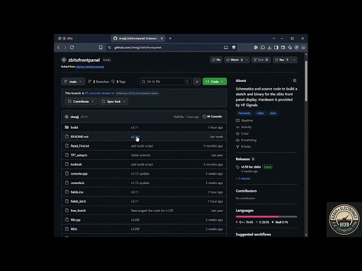Open the 2 Branches link
Screen dimensions: 362x271
[x=98, y=81]
